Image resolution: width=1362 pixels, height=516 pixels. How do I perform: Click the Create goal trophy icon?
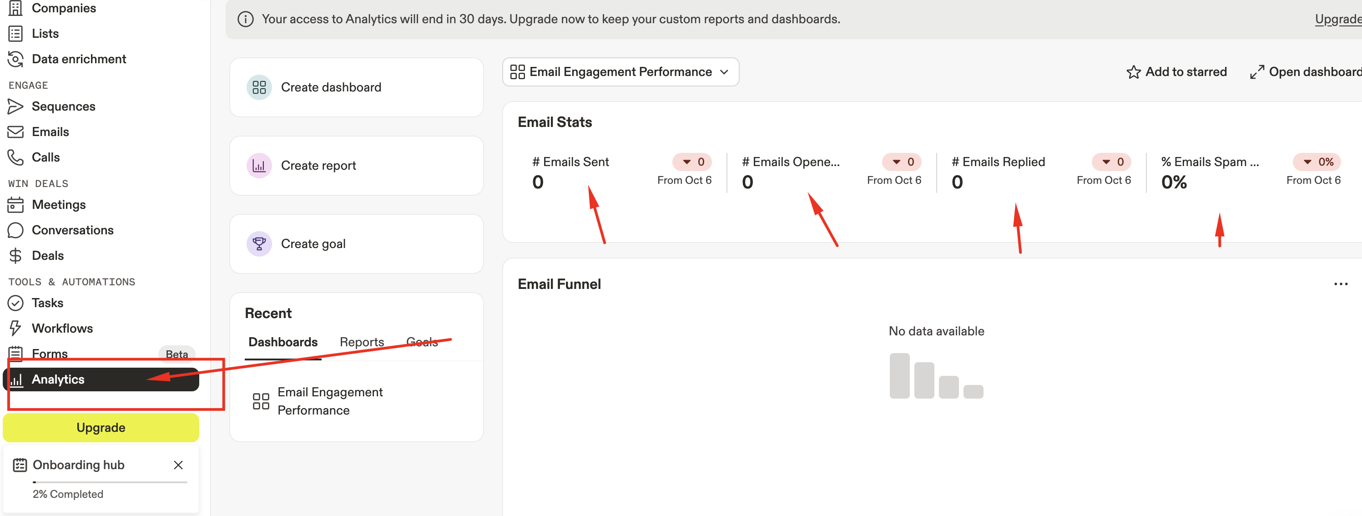259,244
